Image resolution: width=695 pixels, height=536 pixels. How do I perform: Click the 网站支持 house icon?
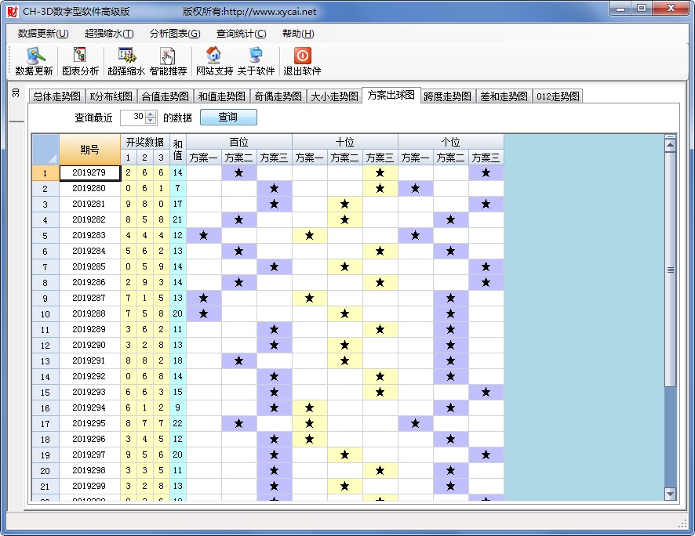coord(214,62)
